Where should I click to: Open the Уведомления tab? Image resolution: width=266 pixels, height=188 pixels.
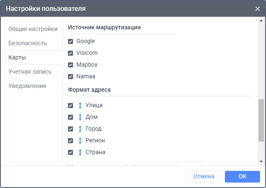click(27, 86)
